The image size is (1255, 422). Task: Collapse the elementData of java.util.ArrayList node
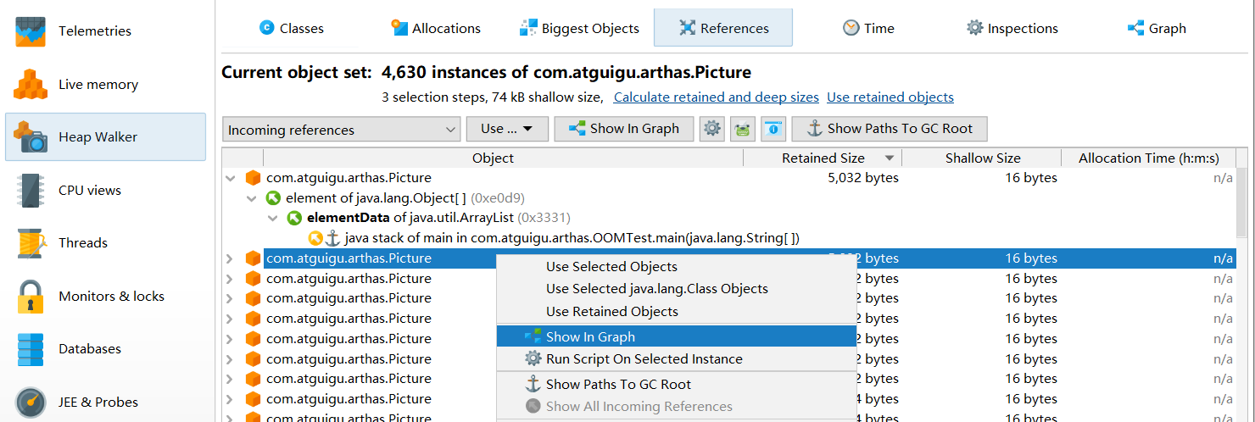pyautogui.click(x=271, y=219)
